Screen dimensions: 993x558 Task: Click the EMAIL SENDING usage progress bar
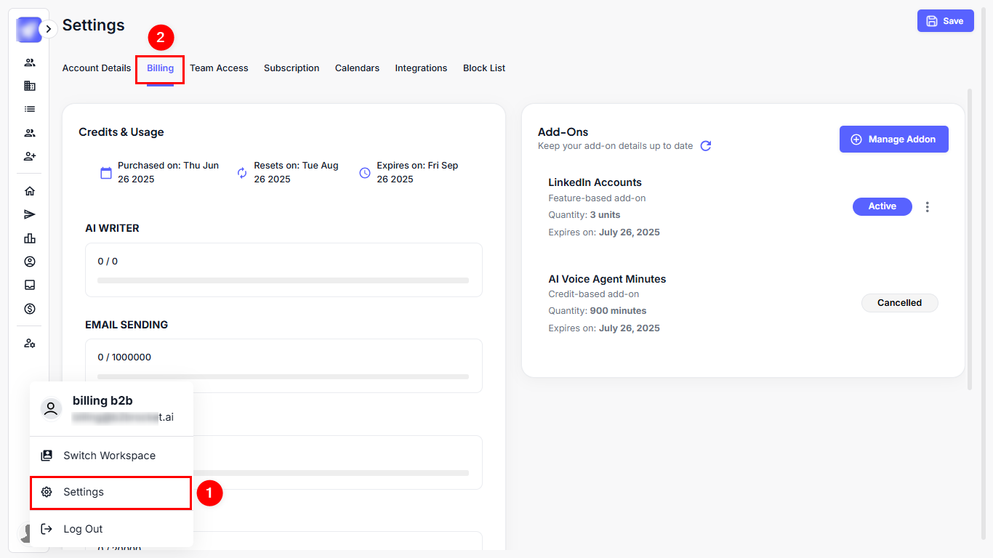pyautogui.click(x=283, y=376)
